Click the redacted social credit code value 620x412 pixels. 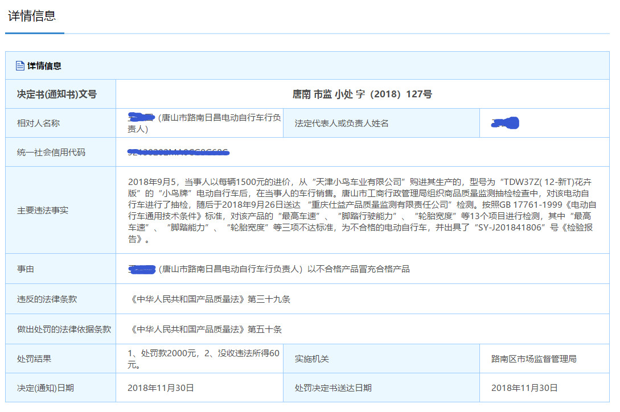coord(178,152)
